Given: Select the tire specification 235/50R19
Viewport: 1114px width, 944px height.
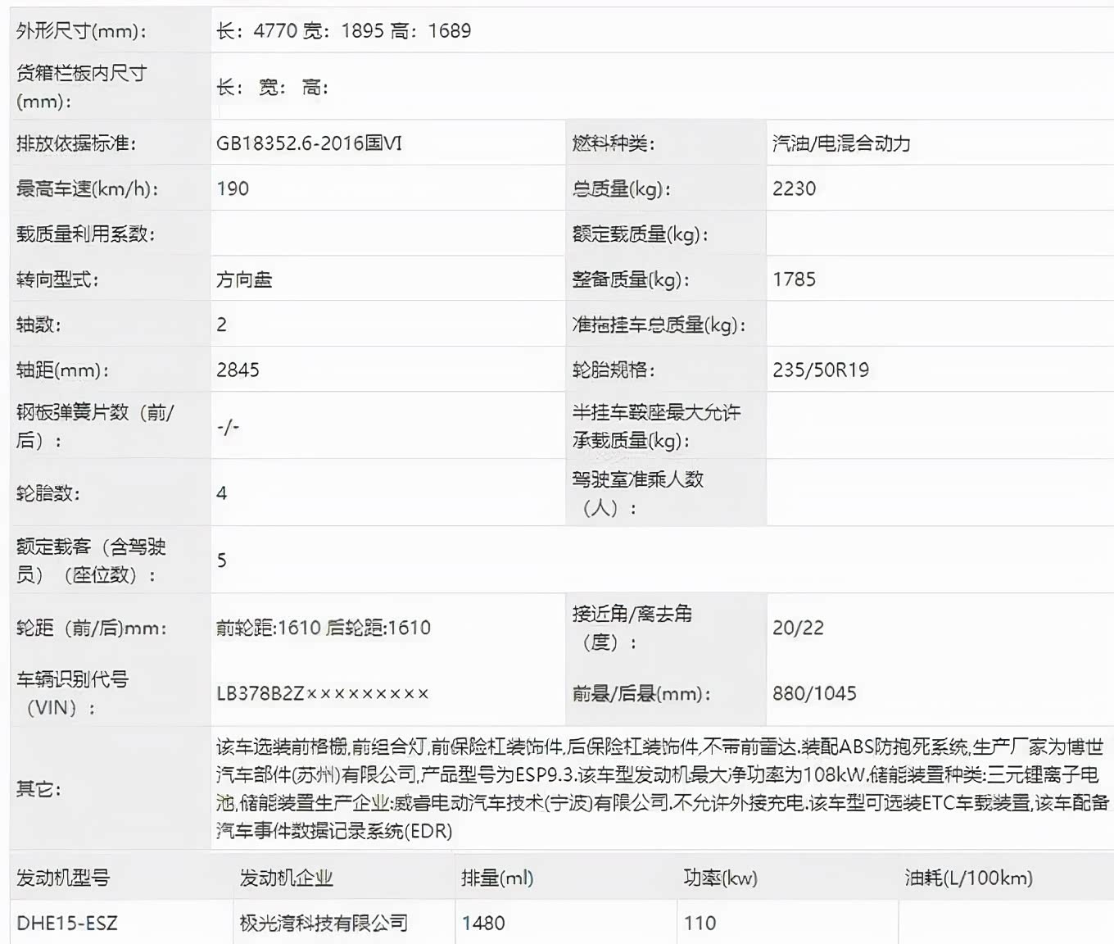Looking at the screenshot, I should pos(820,370).
